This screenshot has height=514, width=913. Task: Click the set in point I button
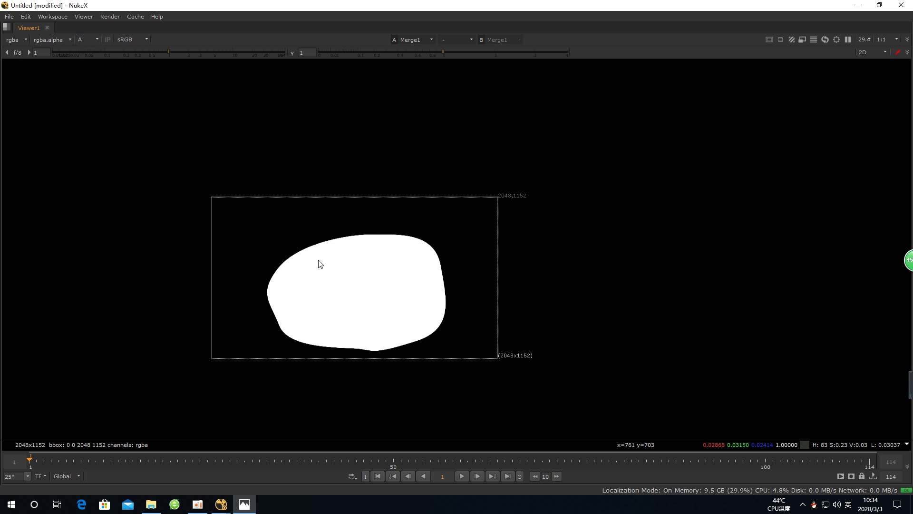coord(365,476)
